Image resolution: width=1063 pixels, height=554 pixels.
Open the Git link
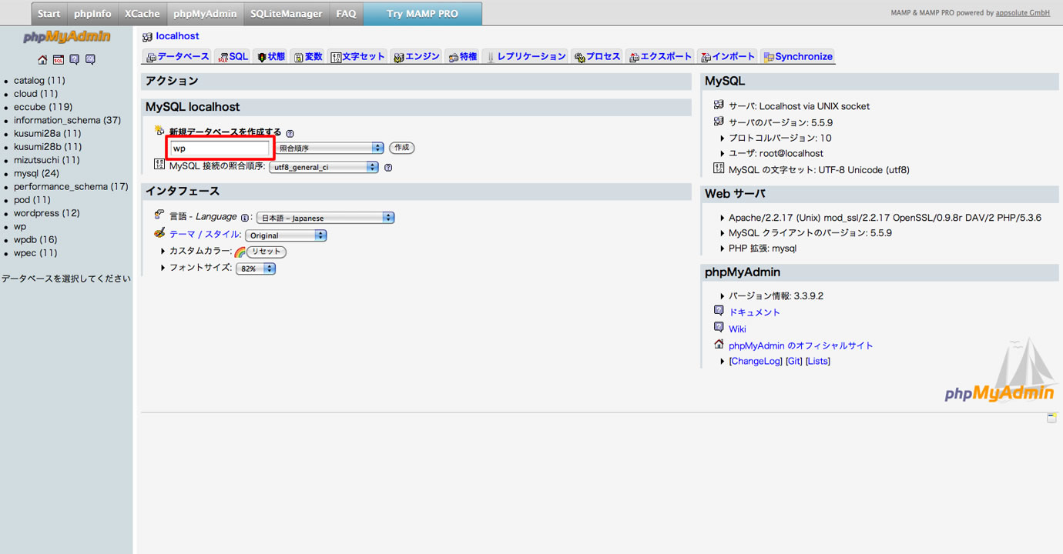coord(794,362)
